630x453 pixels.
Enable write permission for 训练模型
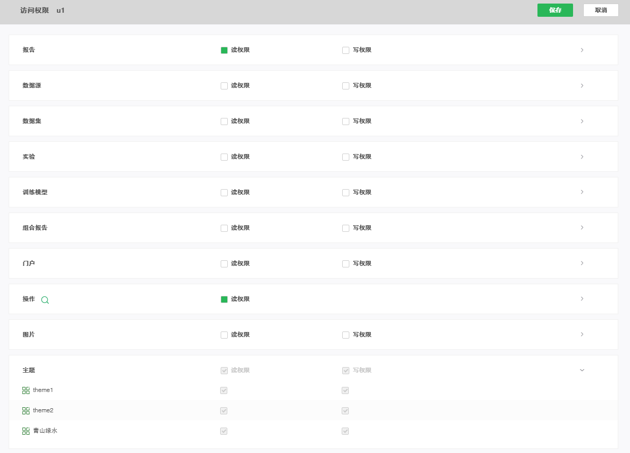pyautogui.click(x=346, y=193)
